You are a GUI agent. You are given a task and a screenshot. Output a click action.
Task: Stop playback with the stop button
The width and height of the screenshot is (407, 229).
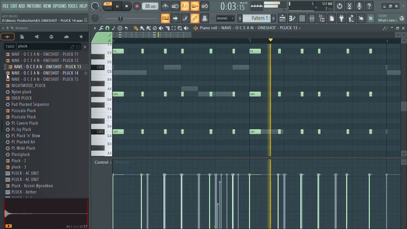[127, 6]
